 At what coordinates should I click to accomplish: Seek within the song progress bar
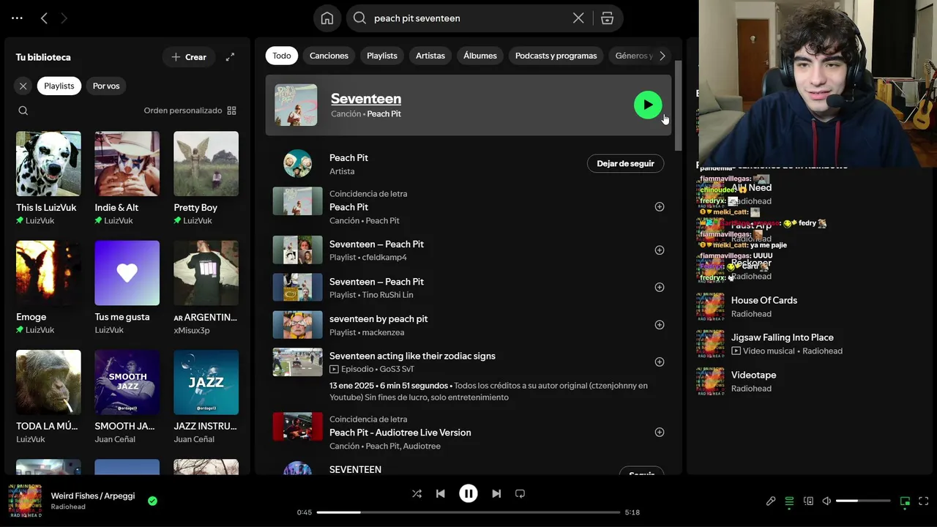(x=468, y=512)
